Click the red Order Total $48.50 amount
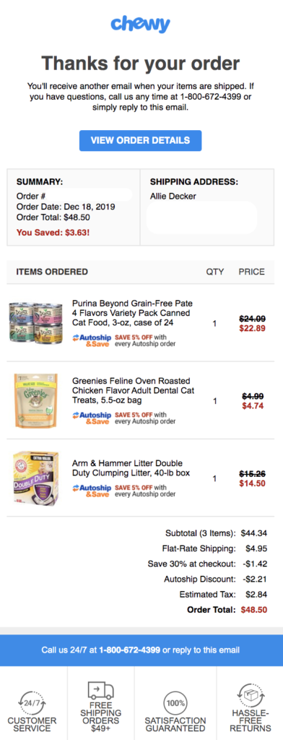Screen dimensions: 283x740 (x=253, y=609)
